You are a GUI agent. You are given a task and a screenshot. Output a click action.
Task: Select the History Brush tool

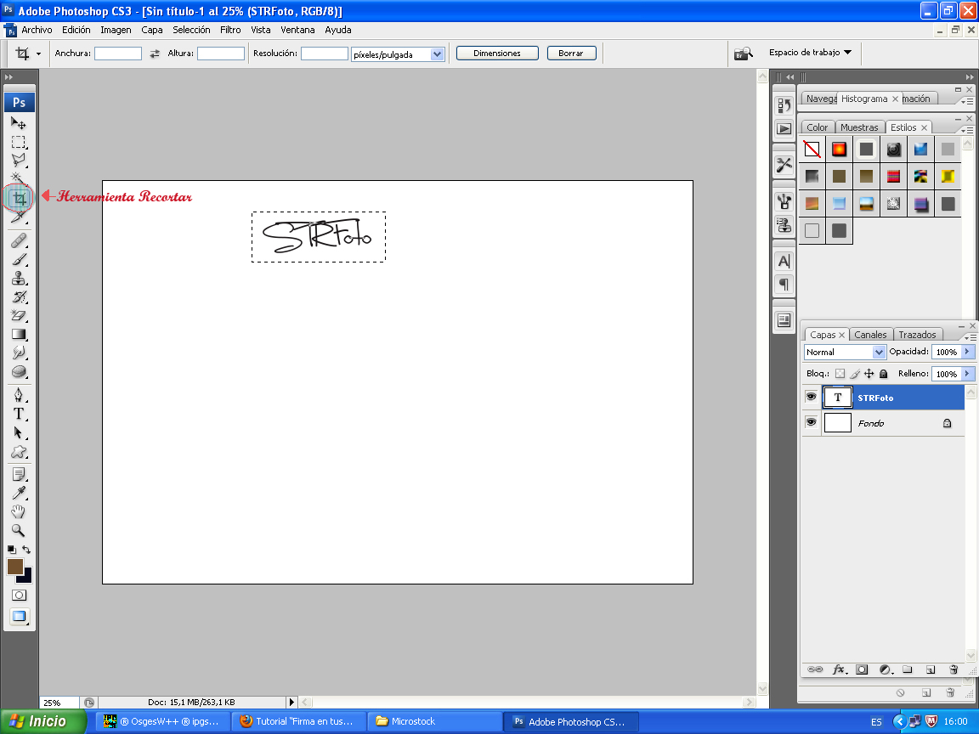(19, 296)
